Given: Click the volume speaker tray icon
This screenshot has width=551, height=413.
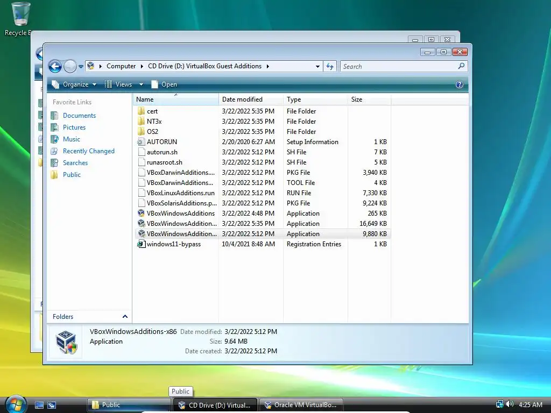Looking at the screenshot, I should click(x=510, y=404).
